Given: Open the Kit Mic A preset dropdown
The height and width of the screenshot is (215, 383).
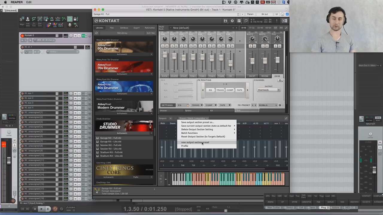Looking at the screenshot, I should 268,105.
